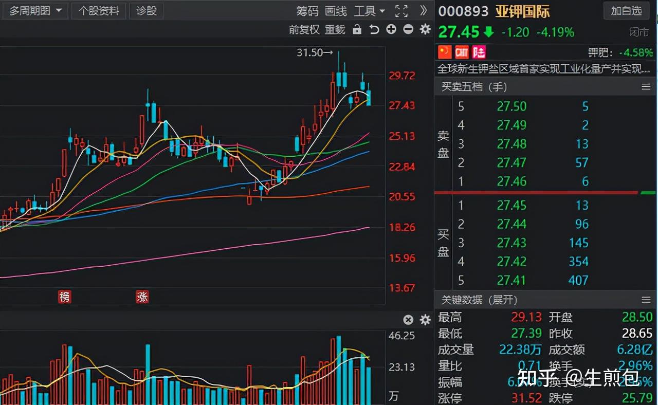This screenshot has width=658, height=405.
Task: Click the double-chevron collapse panel icon
Action: coord(424,11)
